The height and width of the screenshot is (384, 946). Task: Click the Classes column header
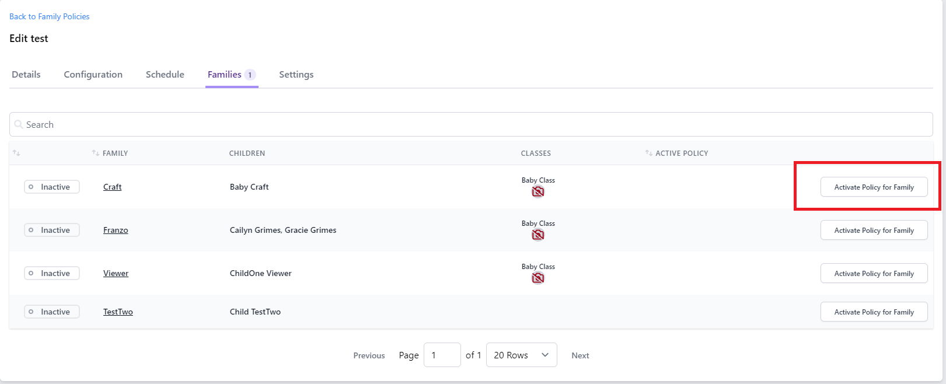pyautogui.click(x=536, y=153)
